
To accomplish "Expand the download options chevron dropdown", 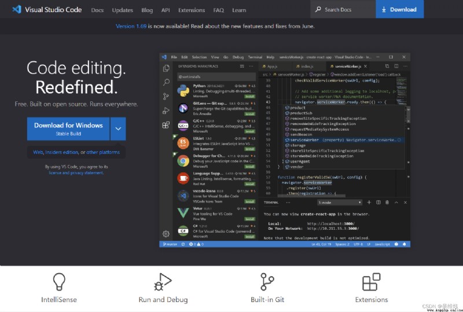I will [x=118, y=129].
